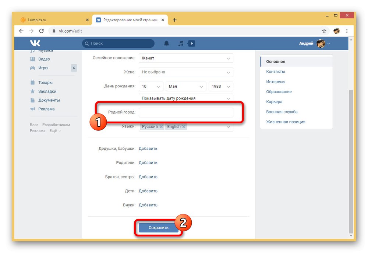This screenshot has width=368, height=253.
Task: Expand the Языки dropdown arrow
Action: (x=228, y=127)
